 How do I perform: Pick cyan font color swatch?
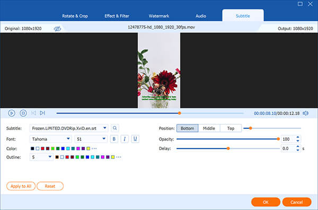[x=68, y=148]
